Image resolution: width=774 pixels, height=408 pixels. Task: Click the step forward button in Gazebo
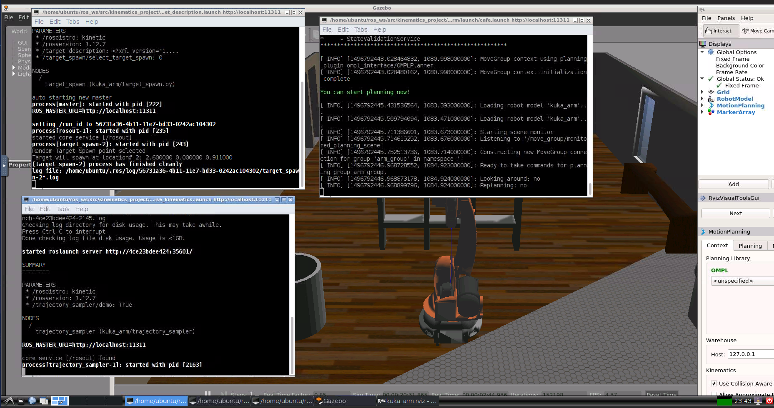(224, 393)
